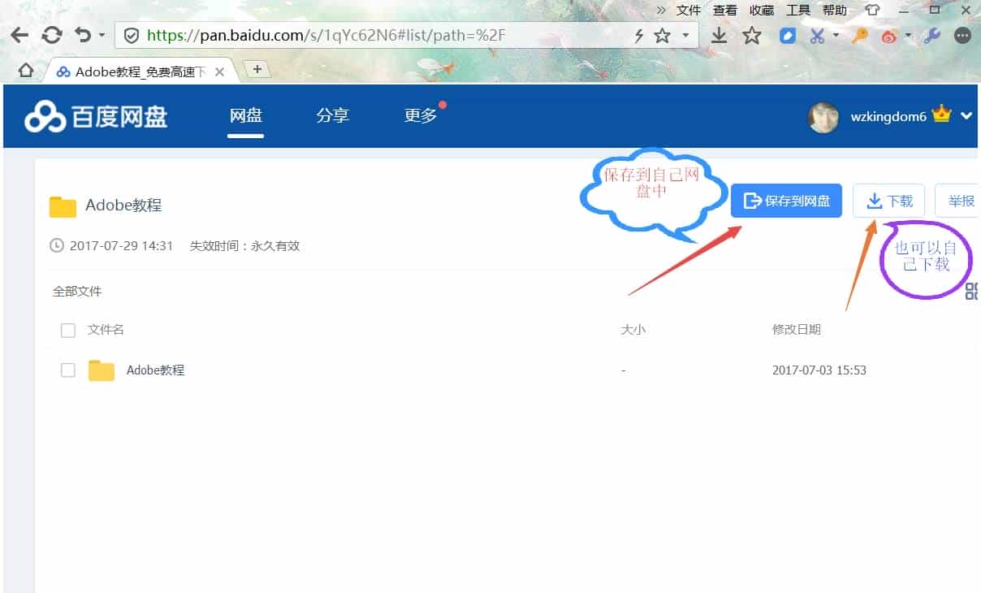Click the 下载 download button
981x593 pixels.
[888, 201]
